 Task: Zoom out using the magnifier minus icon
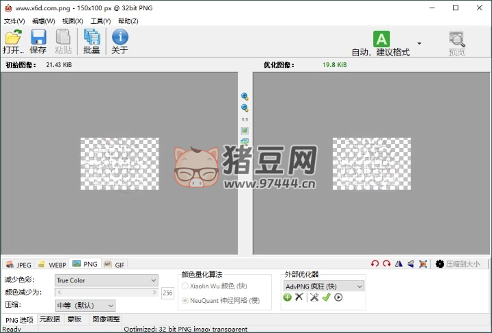pos(245,108)
